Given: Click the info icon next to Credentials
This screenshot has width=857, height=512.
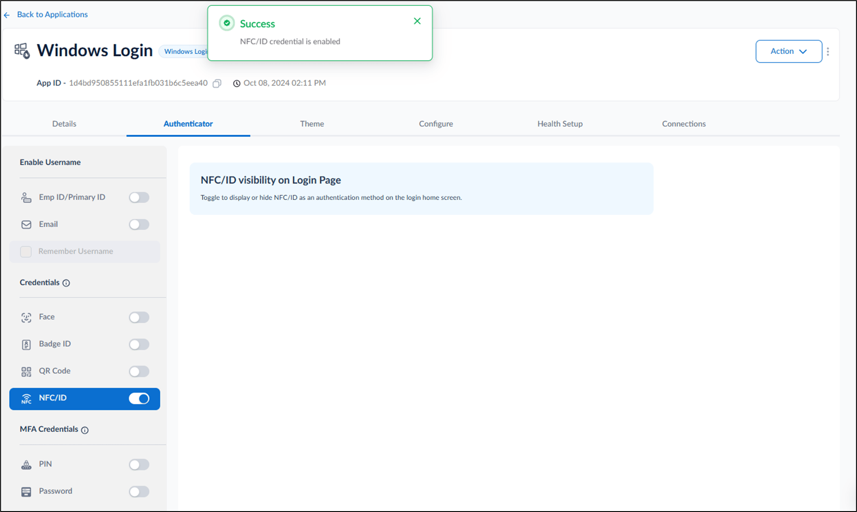Looking at the screenshot, I should (x=66, y=283).
